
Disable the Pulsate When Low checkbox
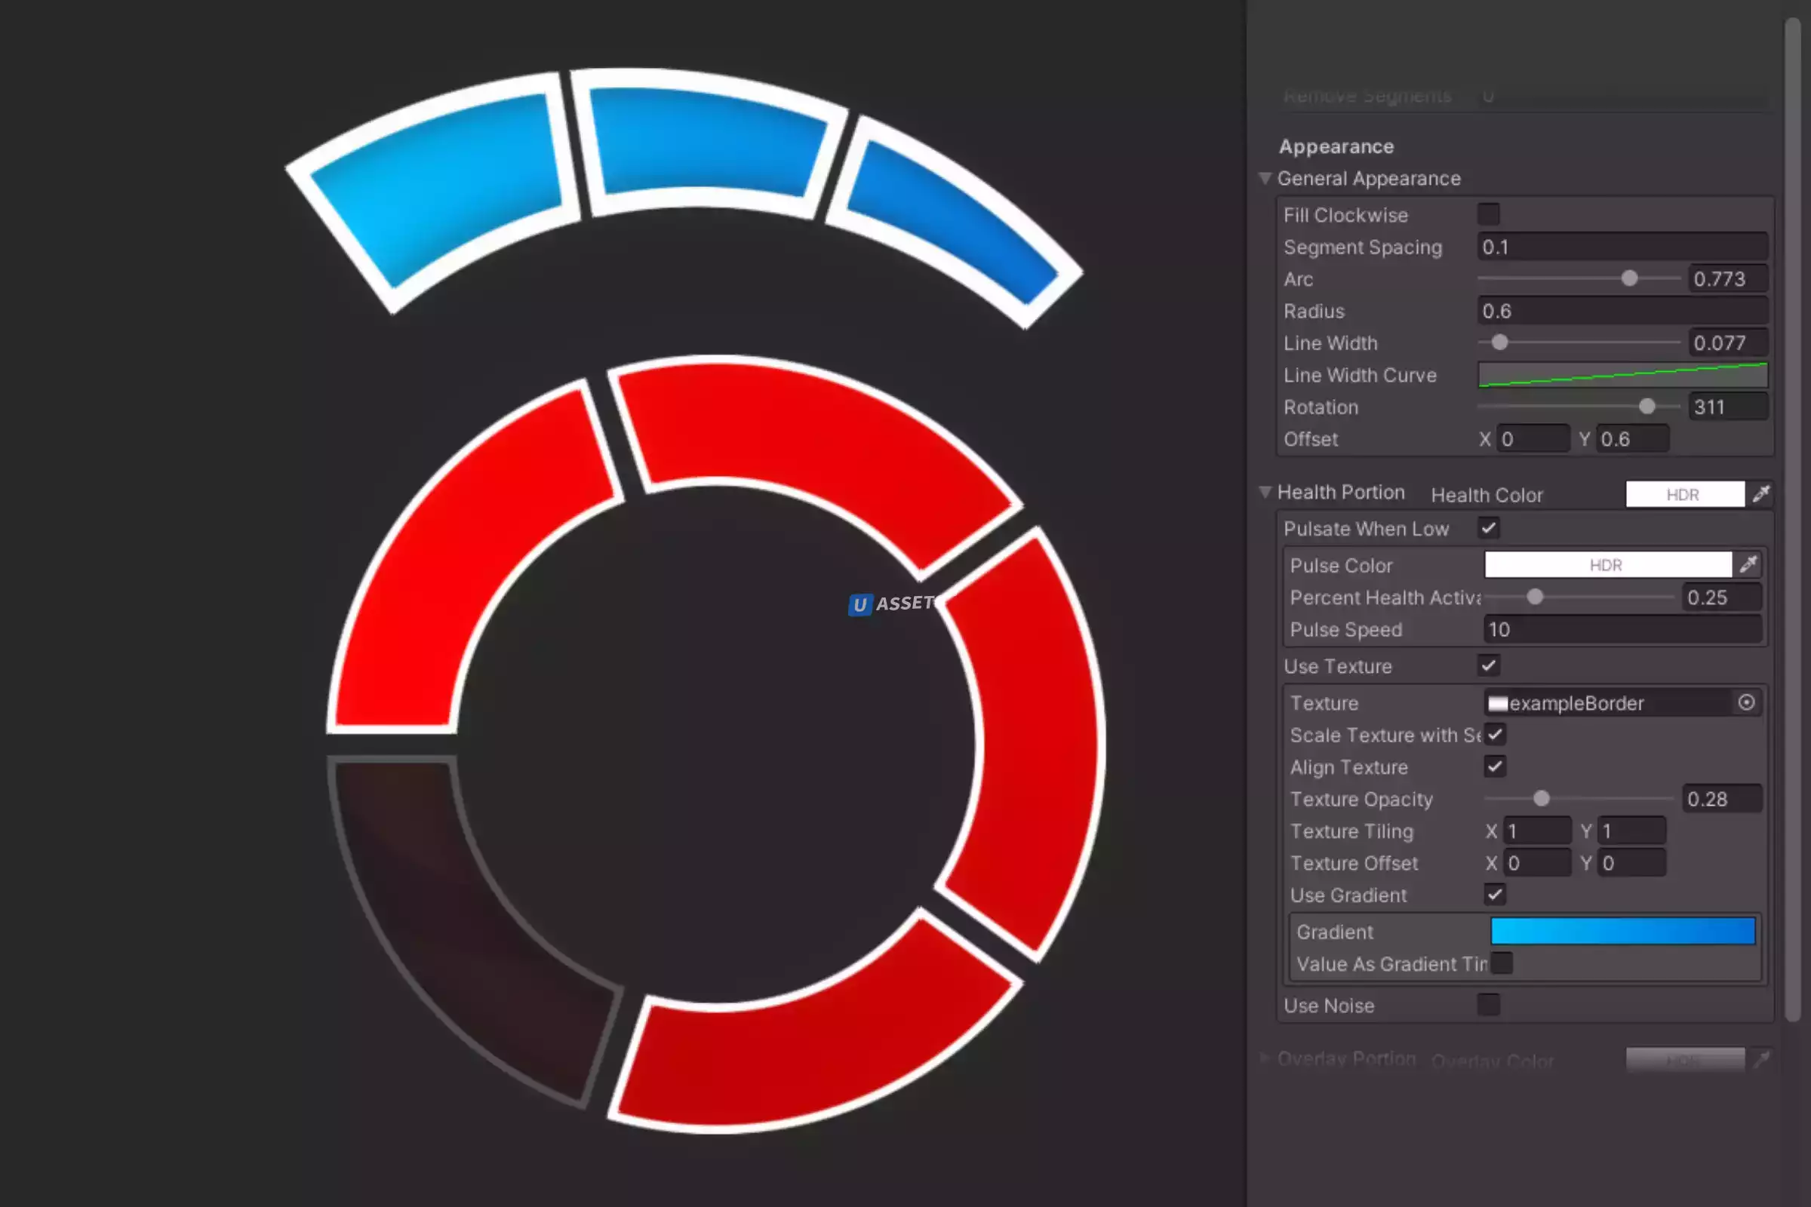tap(1488, 528)
